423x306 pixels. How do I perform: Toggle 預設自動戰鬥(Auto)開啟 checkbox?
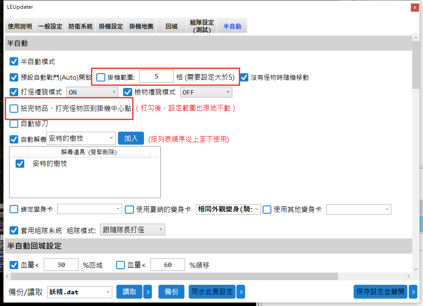[x=14, y=78]
